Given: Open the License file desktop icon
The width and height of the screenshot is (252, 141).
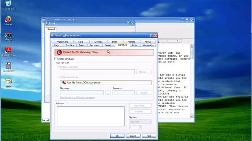Looking at the screenshot, I should (x=8, y=67).
